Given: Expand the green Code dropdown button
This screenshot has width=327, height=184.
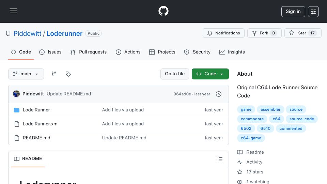Looking at the screenshot, I should 210,74.
